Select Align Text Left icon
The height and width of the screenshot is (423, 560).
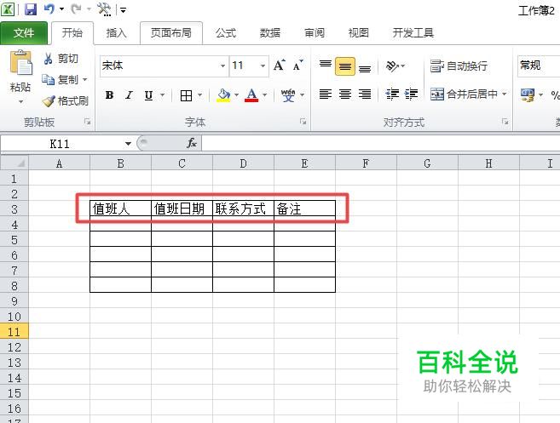(326, 94)
